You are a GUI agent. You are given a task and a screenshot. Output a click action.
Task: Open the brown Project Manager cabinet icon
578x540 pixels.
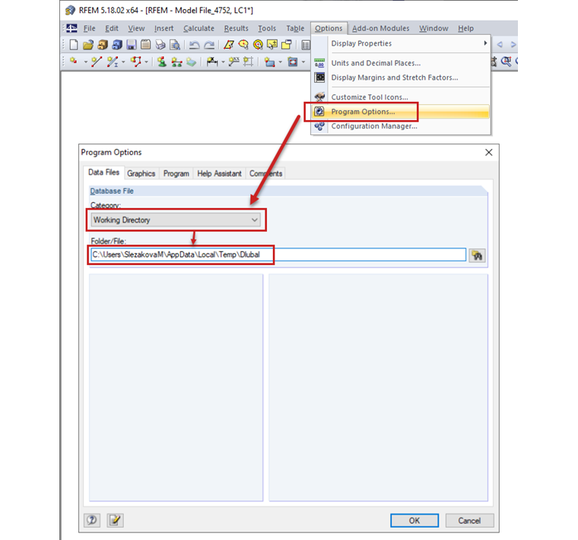click(103, 45)
